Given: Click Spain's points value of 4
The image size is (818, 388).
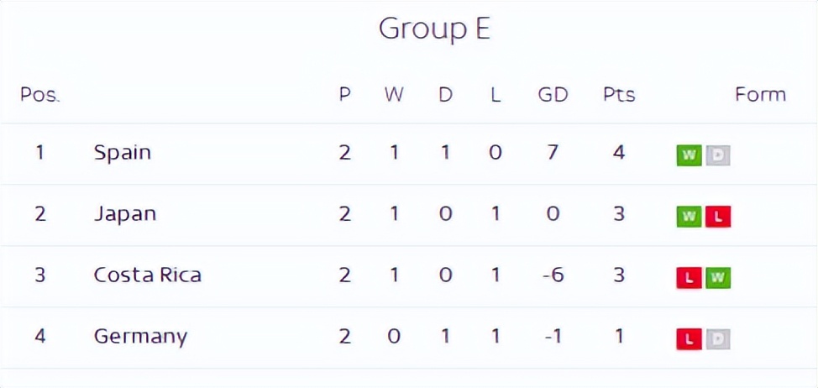Looking at the screenshot, I should 619,153.
